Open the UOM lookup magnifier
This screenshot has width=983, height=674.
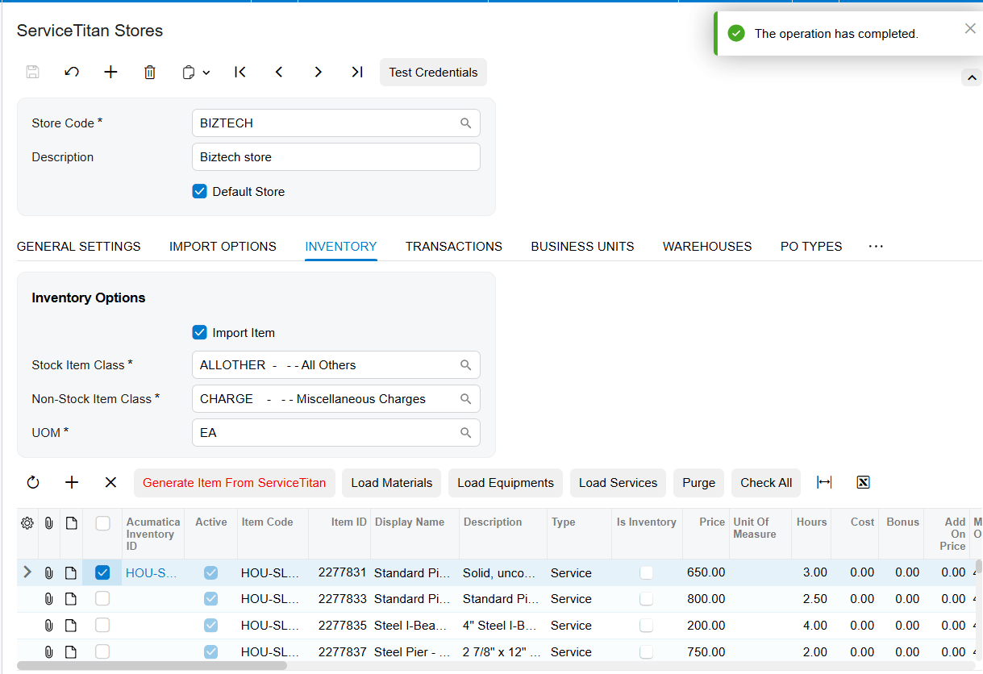click(x=466, y=433)
